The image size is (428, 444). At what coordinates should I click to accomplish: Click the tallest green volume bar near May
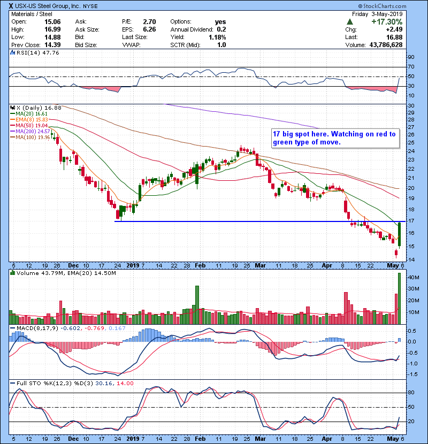400,298
